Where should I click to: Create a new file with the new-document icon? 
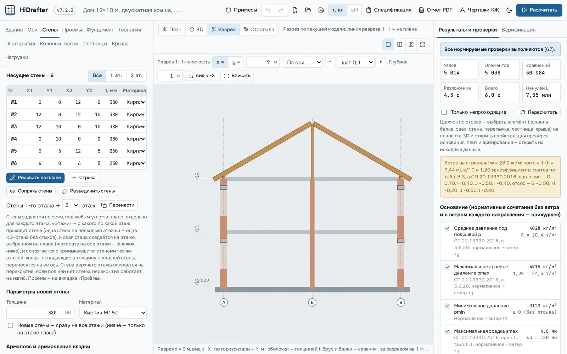pos(295,10)
